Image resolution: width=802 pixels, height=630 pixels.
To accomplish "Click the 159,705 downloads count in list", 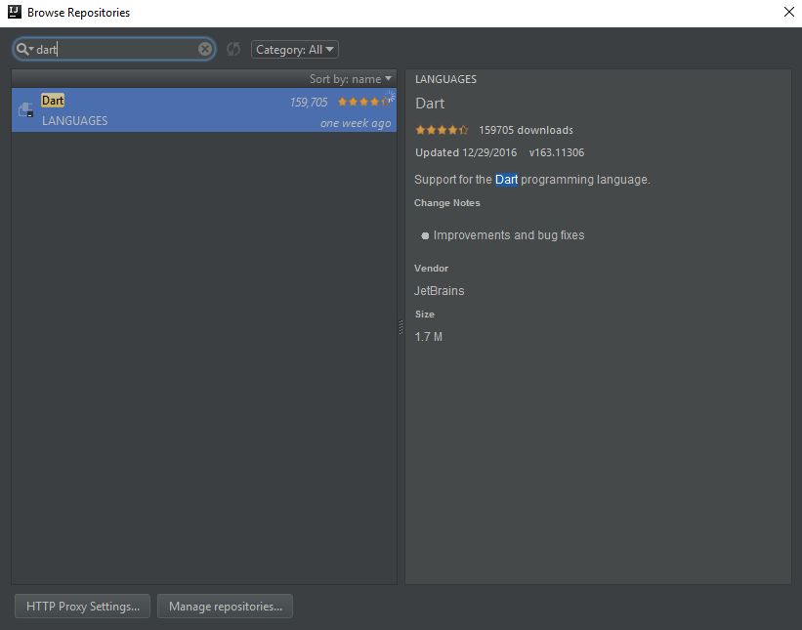I will coord(309,103).
